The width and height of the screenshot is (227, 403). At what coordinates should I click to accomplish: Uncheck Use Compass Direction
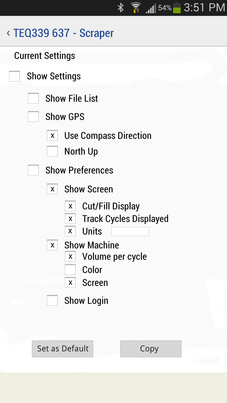pos(52,135)
